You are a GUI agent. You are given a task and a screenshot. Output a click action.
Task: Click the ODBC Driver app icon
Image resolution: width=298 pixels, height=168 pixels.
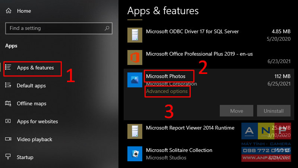pos(135,35)
